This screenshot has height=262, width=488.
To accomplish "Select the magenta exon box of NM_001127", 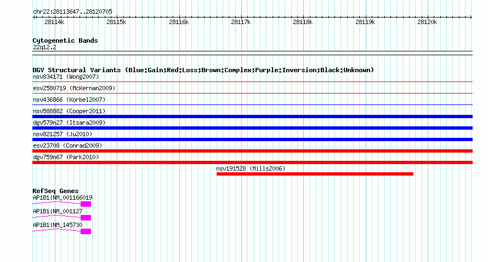I will tap(86, 218).
